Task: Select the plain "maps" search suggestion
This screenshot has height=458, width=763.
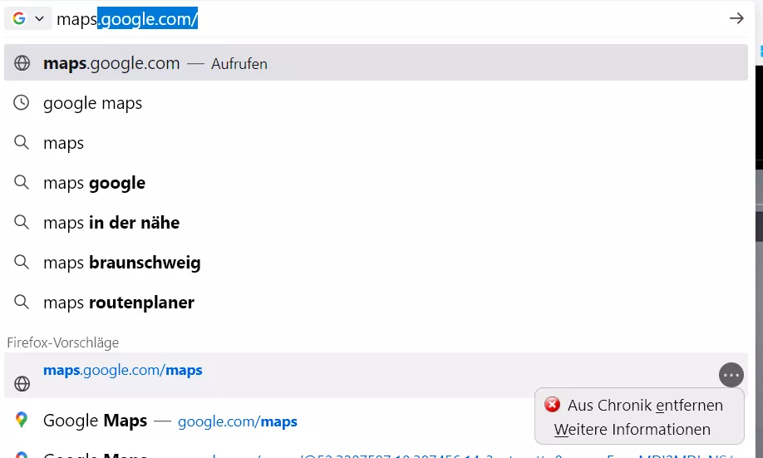Action: pos(64,143)
